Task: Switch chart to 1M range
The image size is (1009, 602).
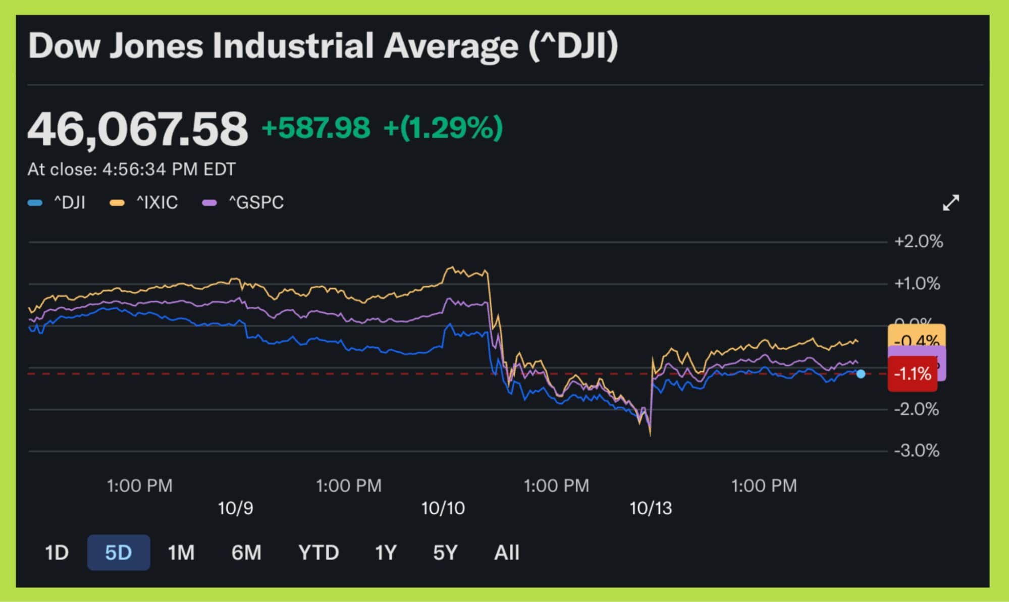Action: (x=181, y=553)
